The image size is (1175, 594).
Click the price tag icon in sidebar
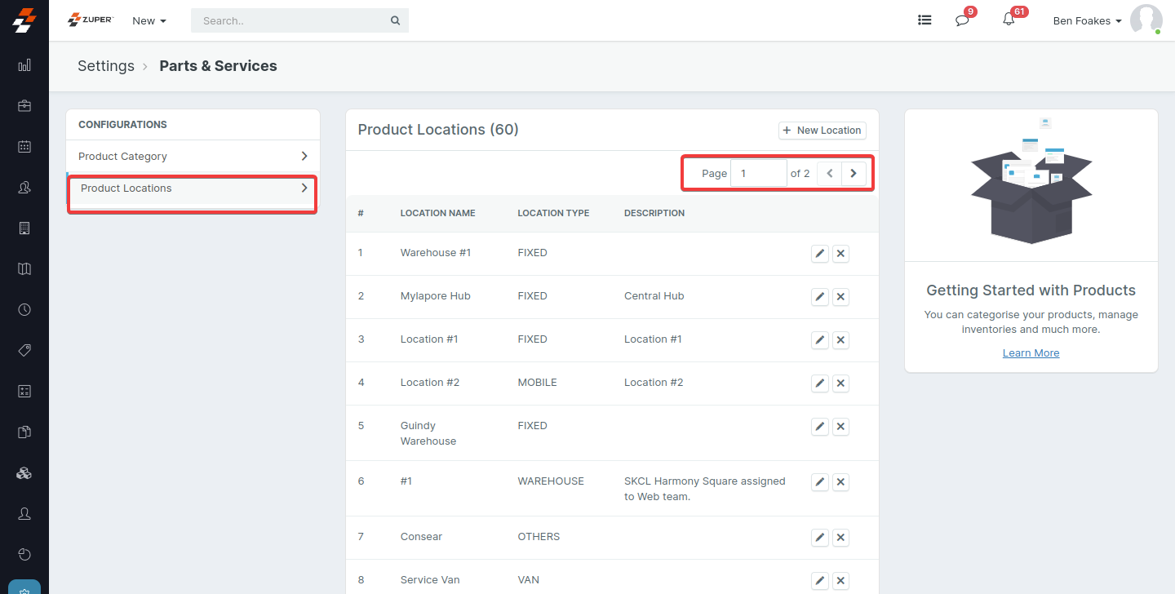[x=24, y=351]
